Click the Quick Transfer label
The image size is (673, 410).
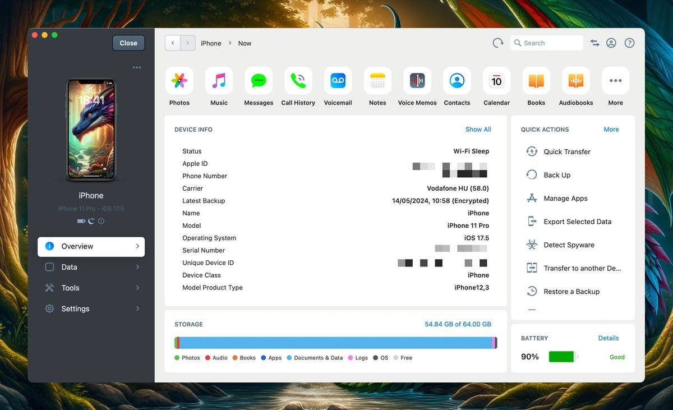tap(567, 151)
